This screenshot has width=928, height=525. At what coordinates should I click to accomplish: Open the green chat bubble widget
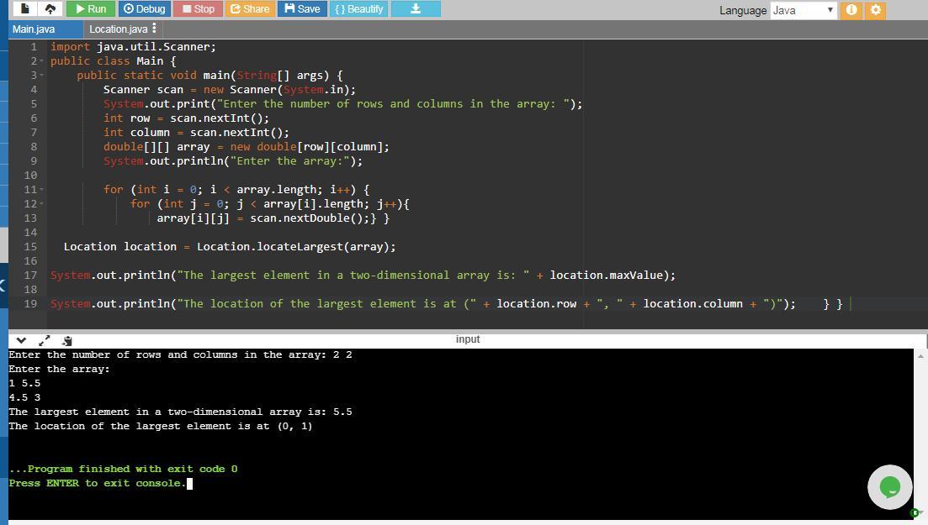point(889,486)
